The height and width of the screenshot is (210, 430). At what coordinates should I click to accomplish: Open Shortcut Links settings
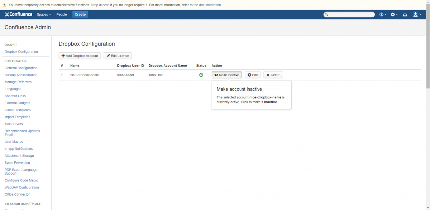[15, 96]
